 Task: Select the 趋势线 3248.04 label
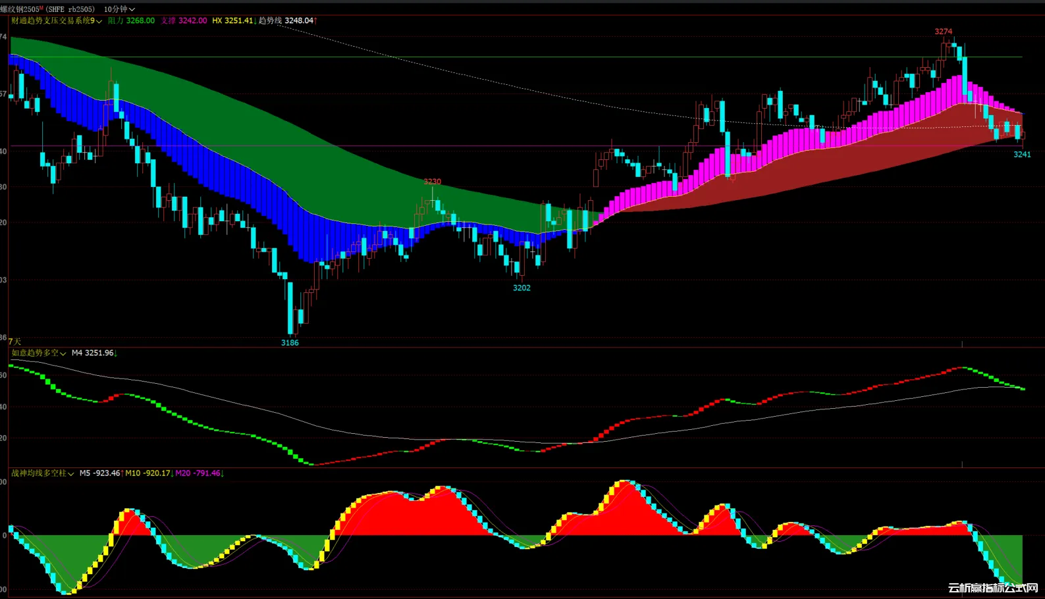287,21
